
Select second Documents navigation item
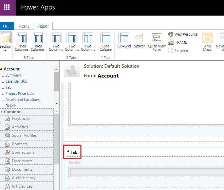coord(27,169)
